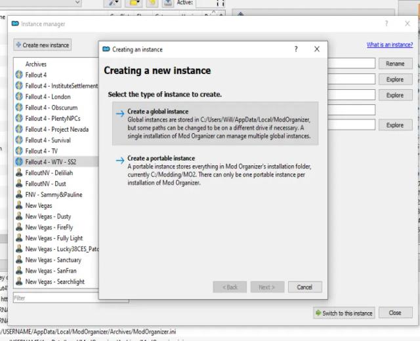Click the blue arrow icon beside portable instance
Image resolution: width=420 pixels, height=341 pixels.
[x=119, y=159]
